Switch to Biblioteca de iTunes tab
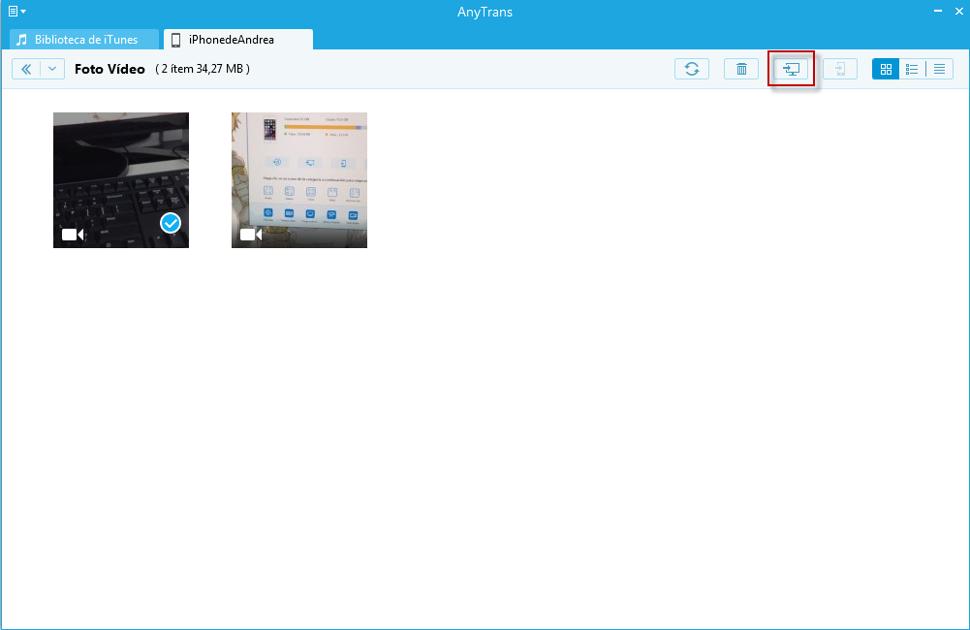The width and height of the screenshot is (970, 630). click(84, 40)
